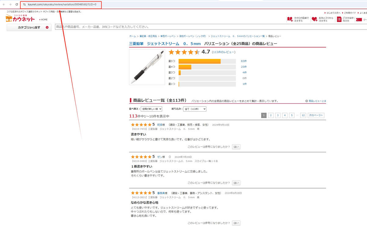Open reviewer 事務員's profile link
This screenshot has width=367, height=226.
pos(161,193)
